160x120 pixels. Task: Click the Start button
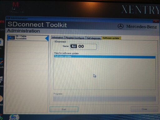point(64,109)
